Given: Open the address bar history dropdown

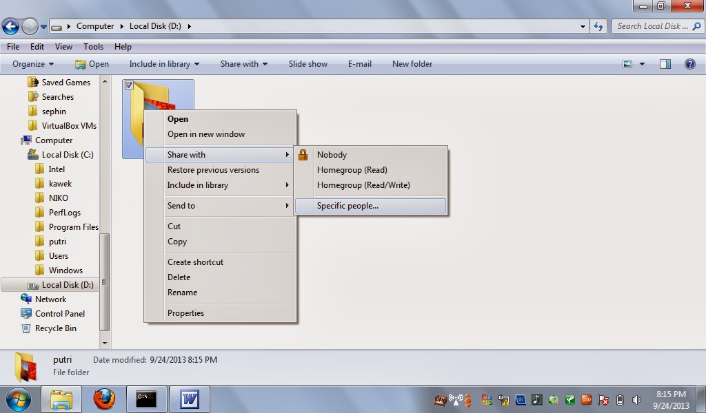Looking at the screenshot, I should click(583, 27).
